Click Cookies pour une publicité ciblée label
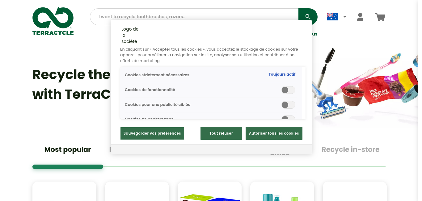Screen dimensions: 422x201 (x=158, y=105)
